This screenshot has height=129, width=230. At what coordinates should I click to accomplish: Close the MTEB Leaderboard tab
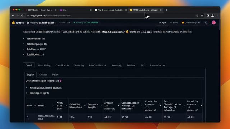pos(161,10)
